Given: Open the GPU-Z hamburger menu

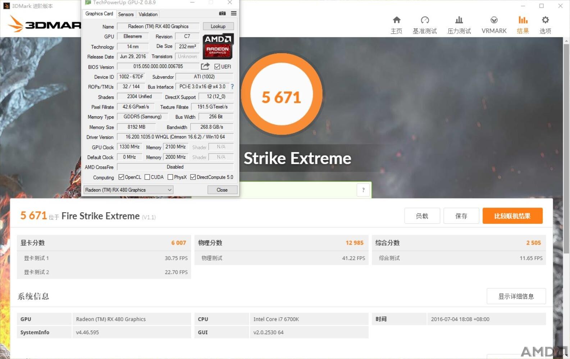Looking at the screenshot, I should [234, 13].
